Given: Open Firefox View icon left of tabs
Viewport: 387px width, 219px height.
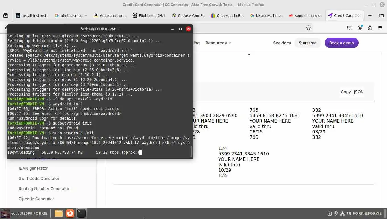Looking at the screenshot, I should coord(6,15).
